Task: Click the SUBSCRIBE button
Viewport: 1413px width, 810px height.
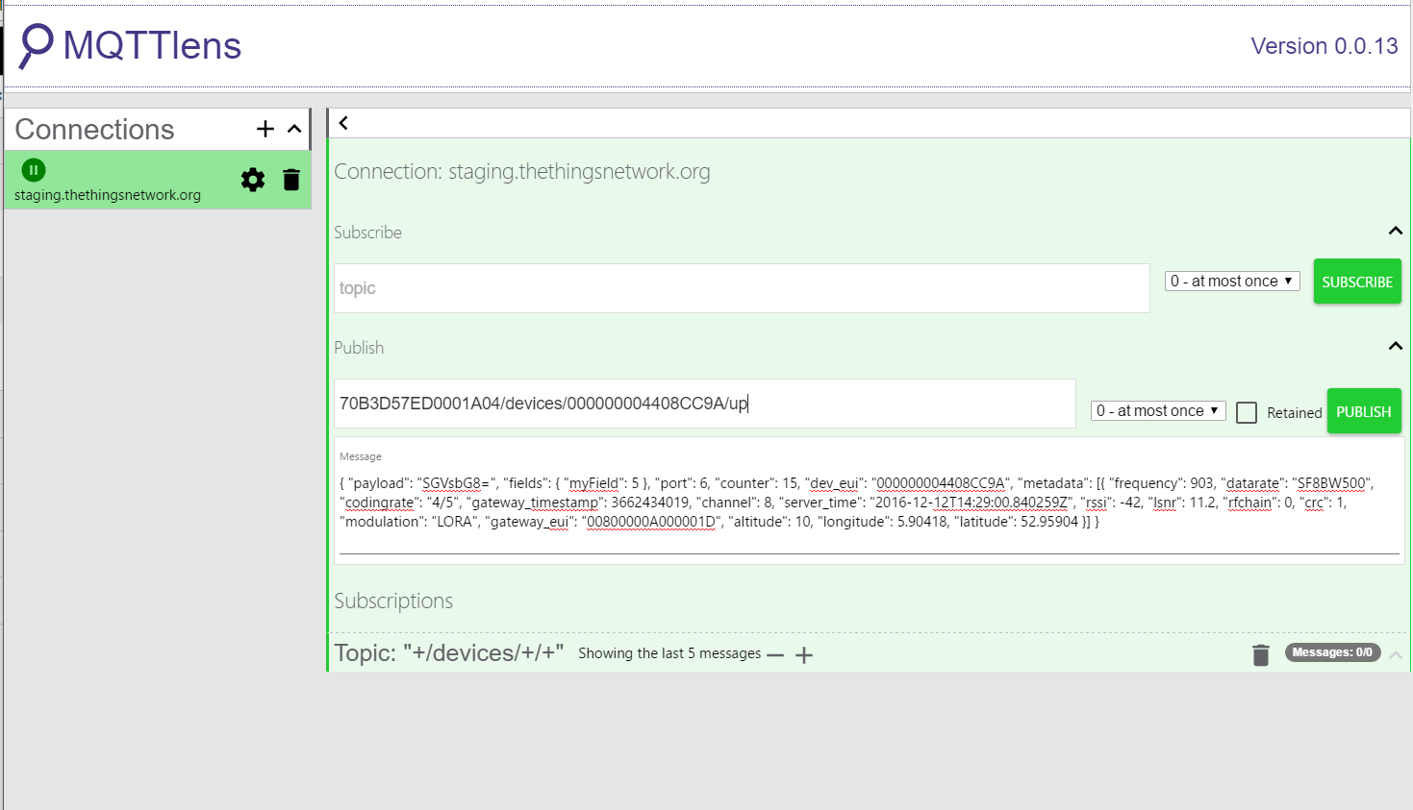Action: pos(1357,282)
